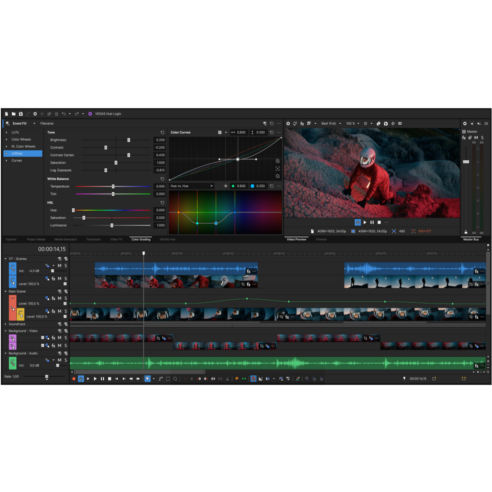The height and width of the screenshot is (492, 492).
Task: Expand the Curves category in the sidebar
Action: [6, 160]
